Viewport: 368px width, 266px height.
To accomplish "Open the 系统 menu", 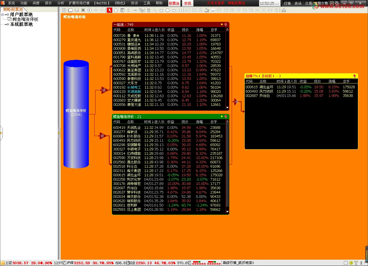I will tap(11, 3).
